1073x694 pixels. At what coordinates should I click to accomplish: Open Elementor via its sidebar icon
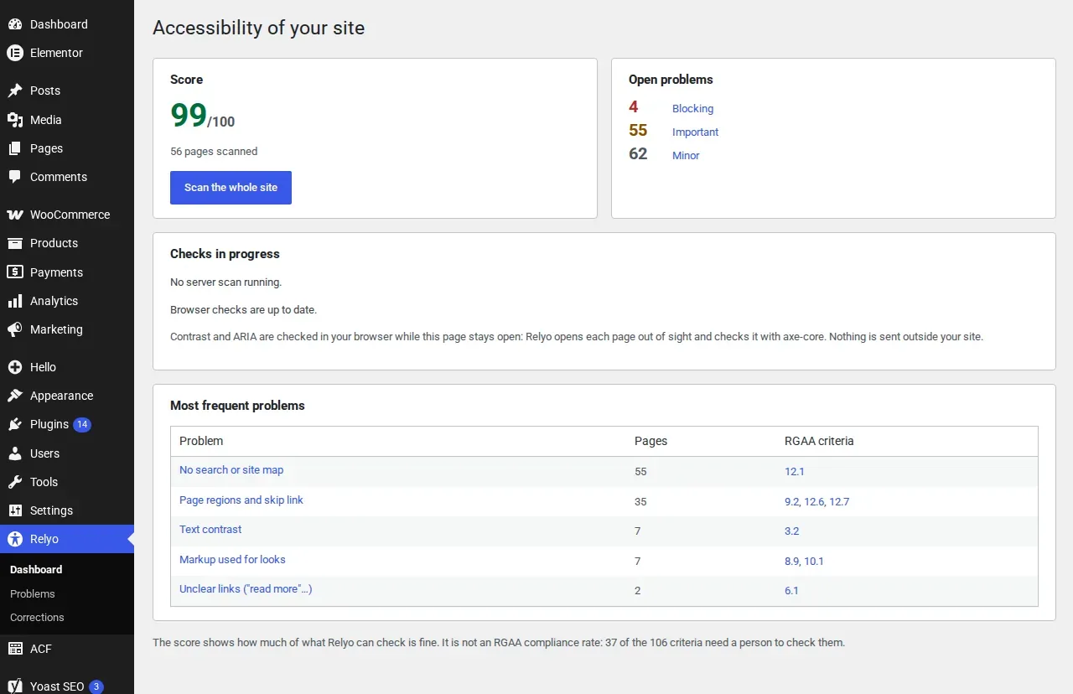tap(15, 53)
